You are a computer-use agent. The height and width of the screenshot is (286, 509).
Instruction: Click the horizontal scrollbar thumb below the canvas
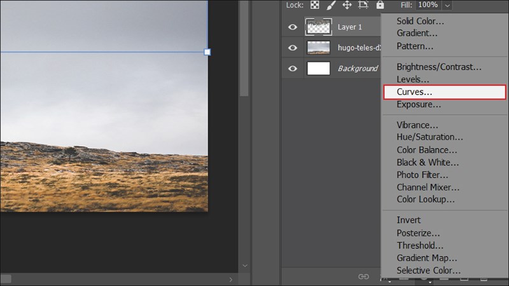click(6, 279)
